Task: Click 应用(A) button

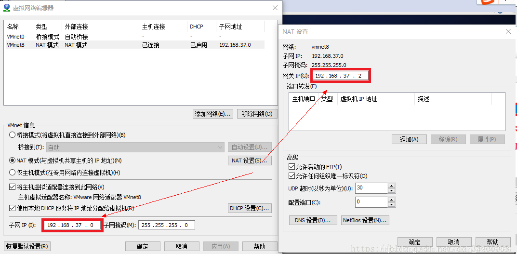Action: point(221,246)
